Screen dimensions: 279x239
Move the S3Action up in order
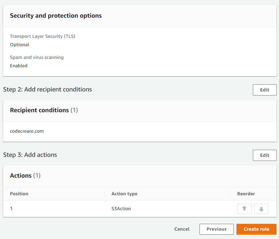pos(244,209)
